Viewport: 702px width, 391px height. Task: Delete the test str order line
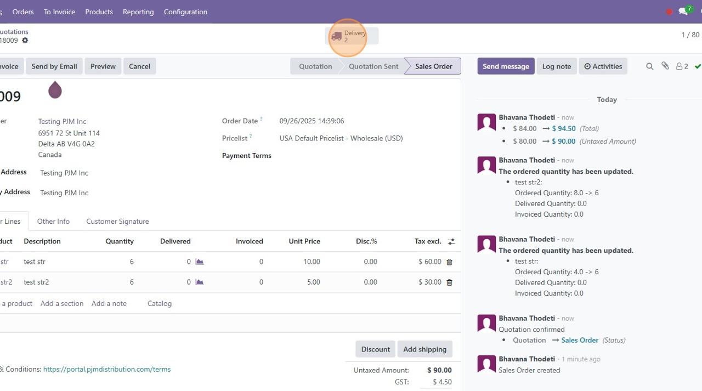coord(449,262)
